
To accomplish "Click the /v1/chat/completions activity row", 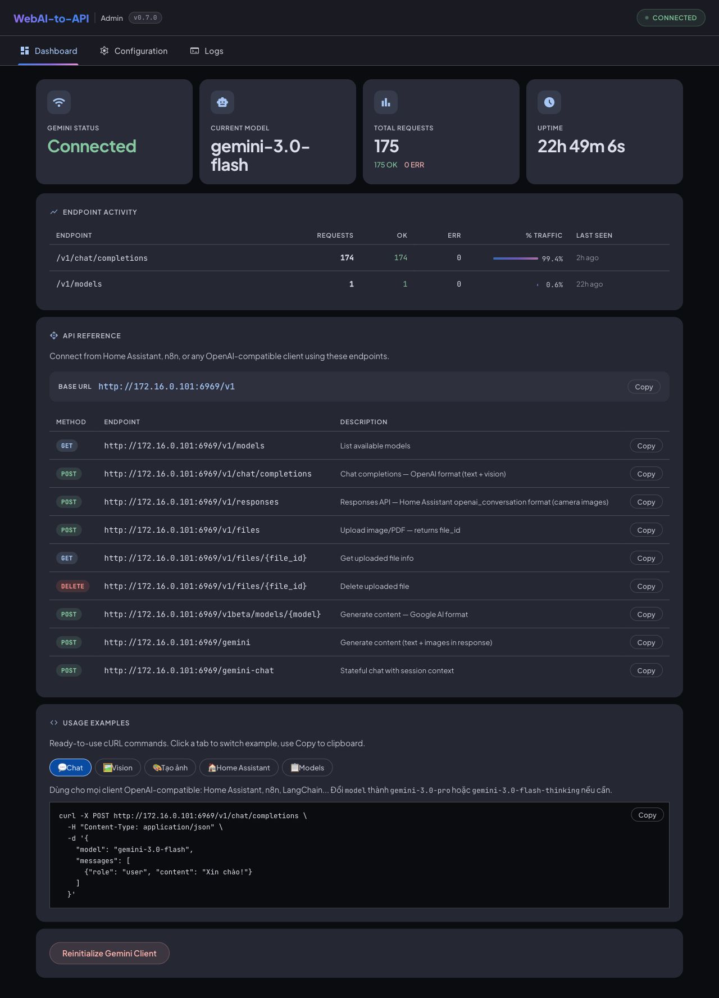I will coord(359,258).
